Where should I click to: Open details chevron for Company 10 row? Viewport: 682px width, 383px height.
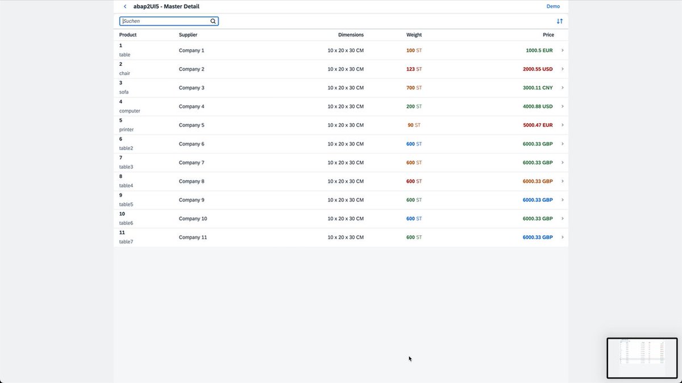click(563, 219)
